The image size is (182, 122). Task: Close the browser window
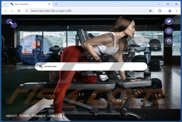[176, 4]
